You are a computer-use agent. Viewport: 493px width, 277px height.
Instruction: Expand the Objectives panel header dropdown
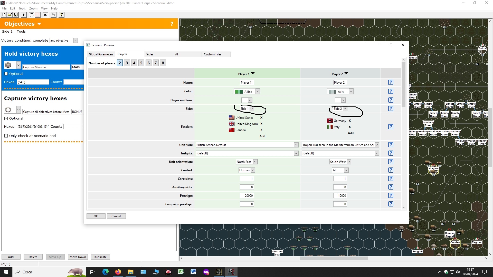(39, 24)
